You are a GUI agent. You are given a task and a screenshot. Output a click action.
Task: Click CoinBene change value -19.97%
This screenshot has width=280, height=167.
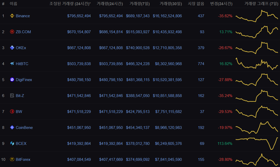coord(225,127)
